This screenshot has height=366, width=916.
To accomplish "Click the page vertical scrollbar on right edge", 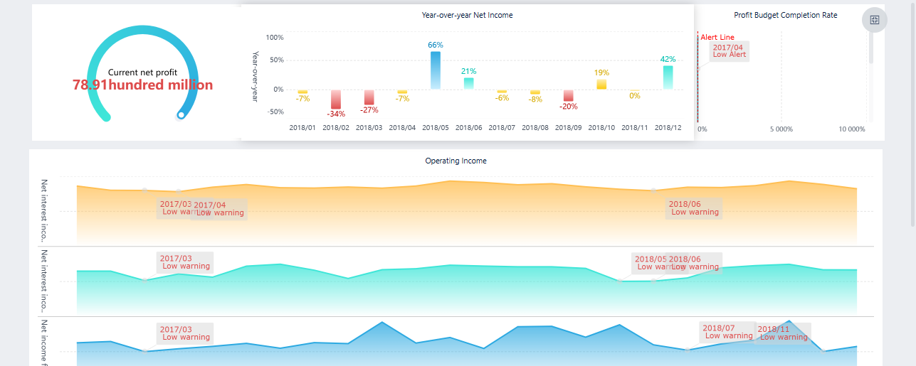I will (912, 114).
